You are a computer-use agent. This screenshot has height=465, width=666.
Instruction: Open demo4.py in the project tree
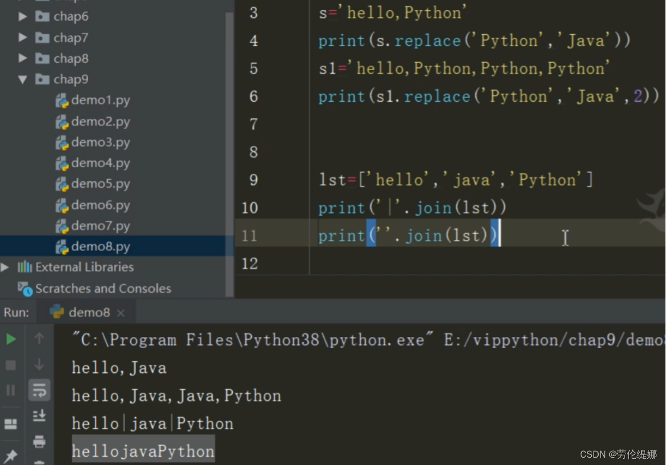[100, 163]
